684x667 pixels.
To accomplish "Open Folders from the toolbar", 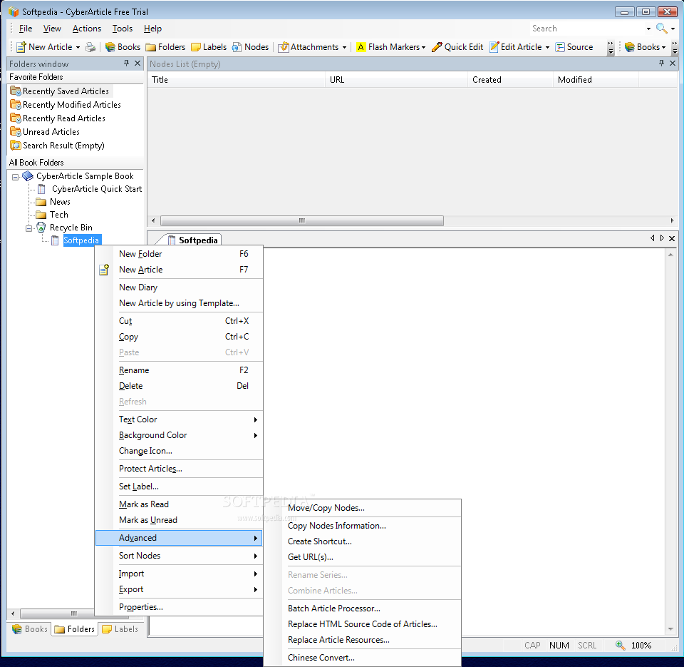I will tap(165, 47).
